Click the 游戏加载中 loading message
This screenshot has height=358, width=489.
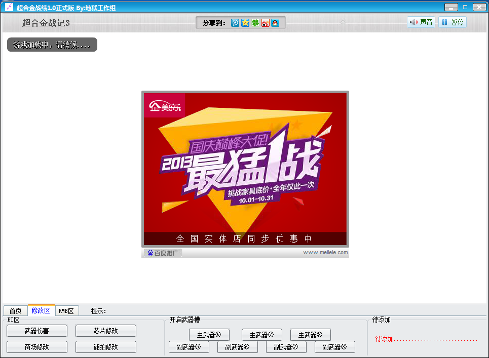click(x=52, y=45)
